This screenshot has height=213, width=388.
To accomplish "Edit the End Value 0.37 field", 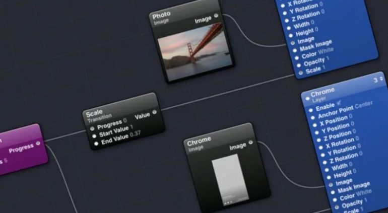I will (135, 134).
